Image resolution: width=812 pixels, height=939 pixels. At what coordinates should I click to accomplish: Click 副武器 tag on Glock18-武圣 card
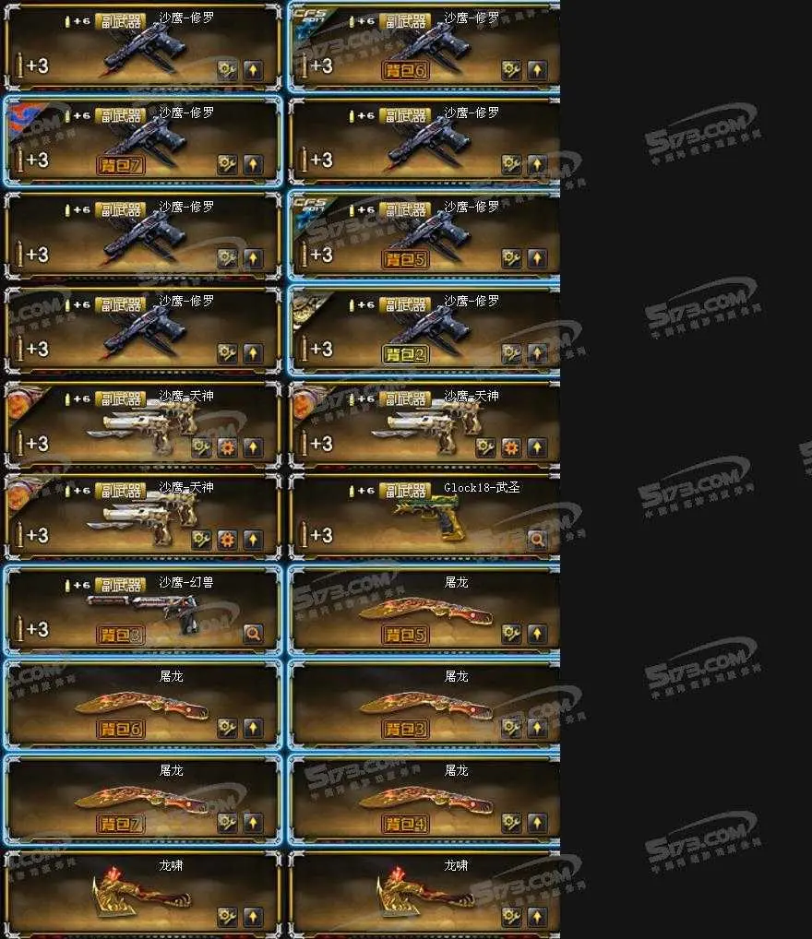[405, 491]
